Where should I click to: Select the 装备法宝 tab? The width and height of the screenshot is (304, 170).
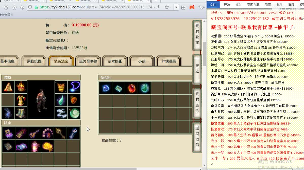(x=61, y=61)
